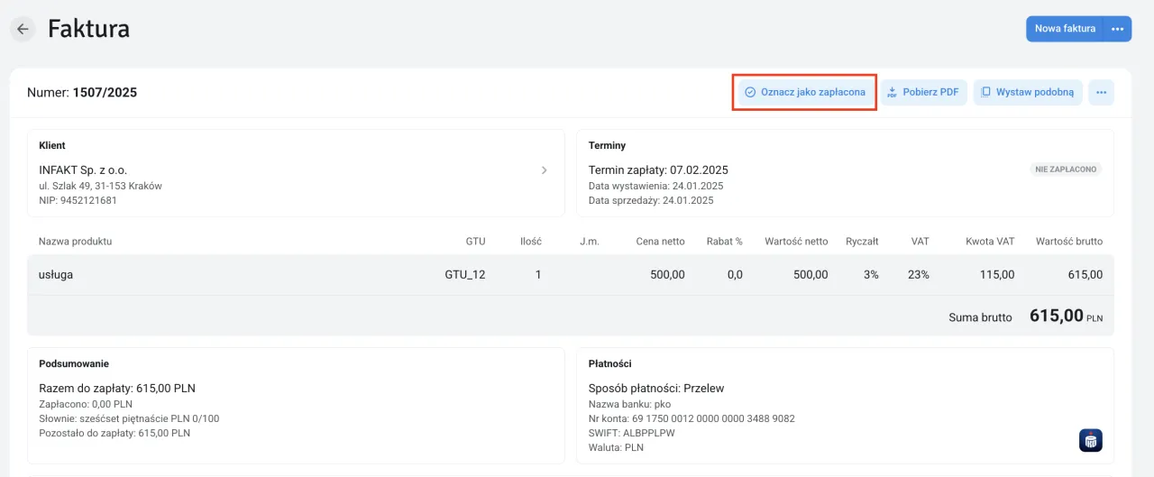Click the Wartość brutto column header
This screenshot has width=1154, height=477.
(1068, 241)
